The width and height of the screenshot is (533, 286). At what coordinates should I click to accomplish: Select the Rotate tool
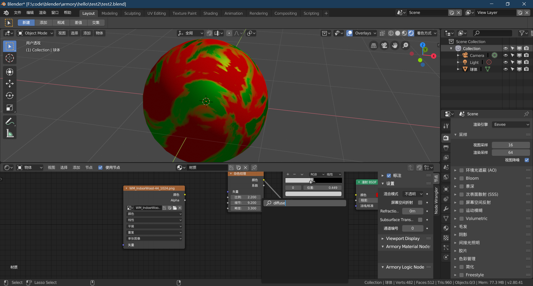(10, 96)
